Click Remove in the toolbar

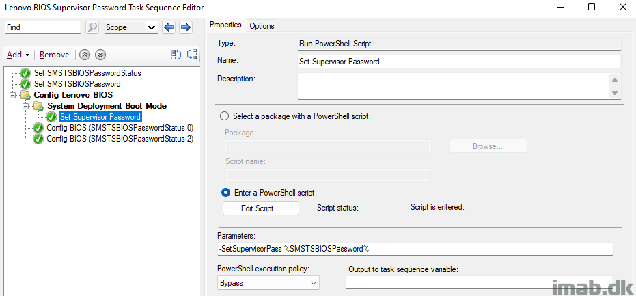(55, 55)
